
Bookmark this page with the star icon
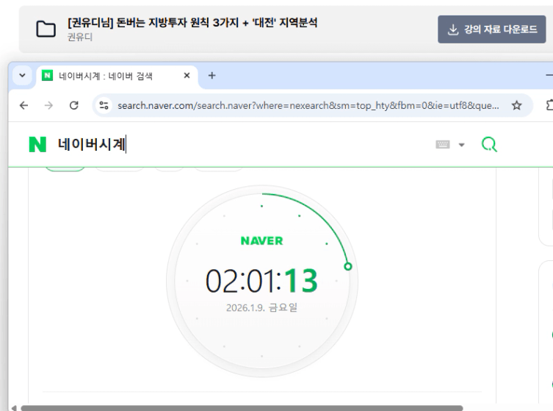tap(517, 105)
